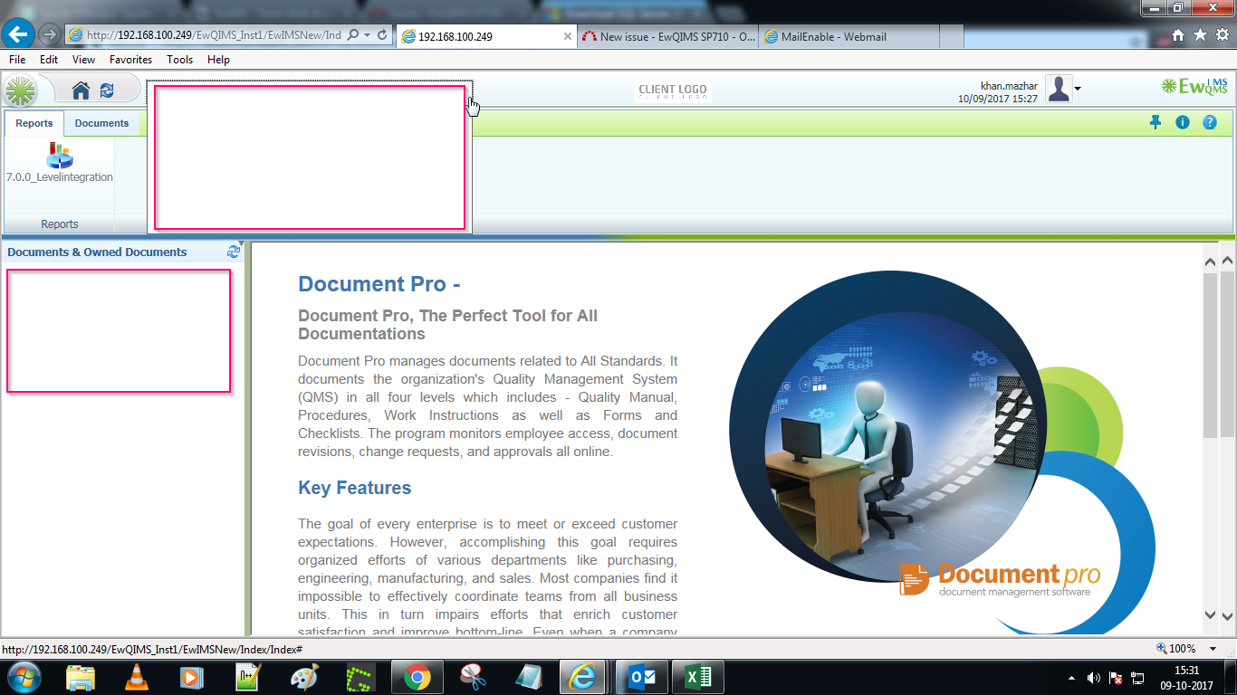This screenshot has width=1237, height=695.
Task: Open Excel from the taskbar
Action: pos(697,677)
